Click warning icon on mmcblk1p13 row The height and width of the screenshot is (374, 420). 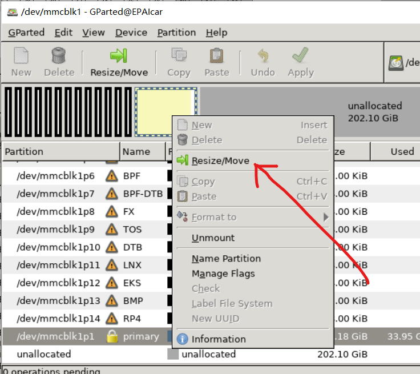point(112,301)
